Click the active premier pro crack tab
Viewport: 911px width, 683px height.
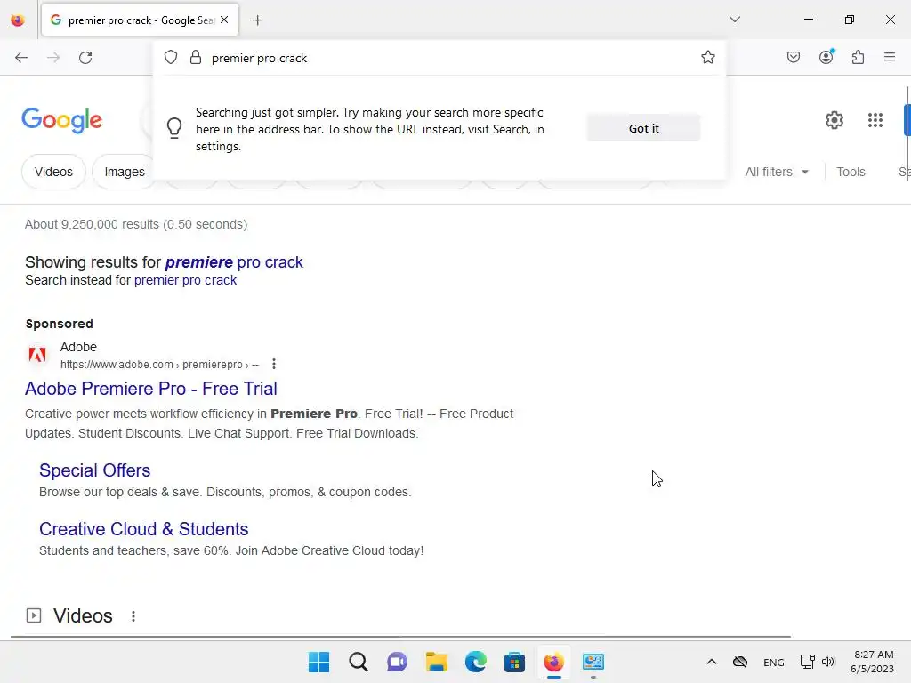[140, 20]
